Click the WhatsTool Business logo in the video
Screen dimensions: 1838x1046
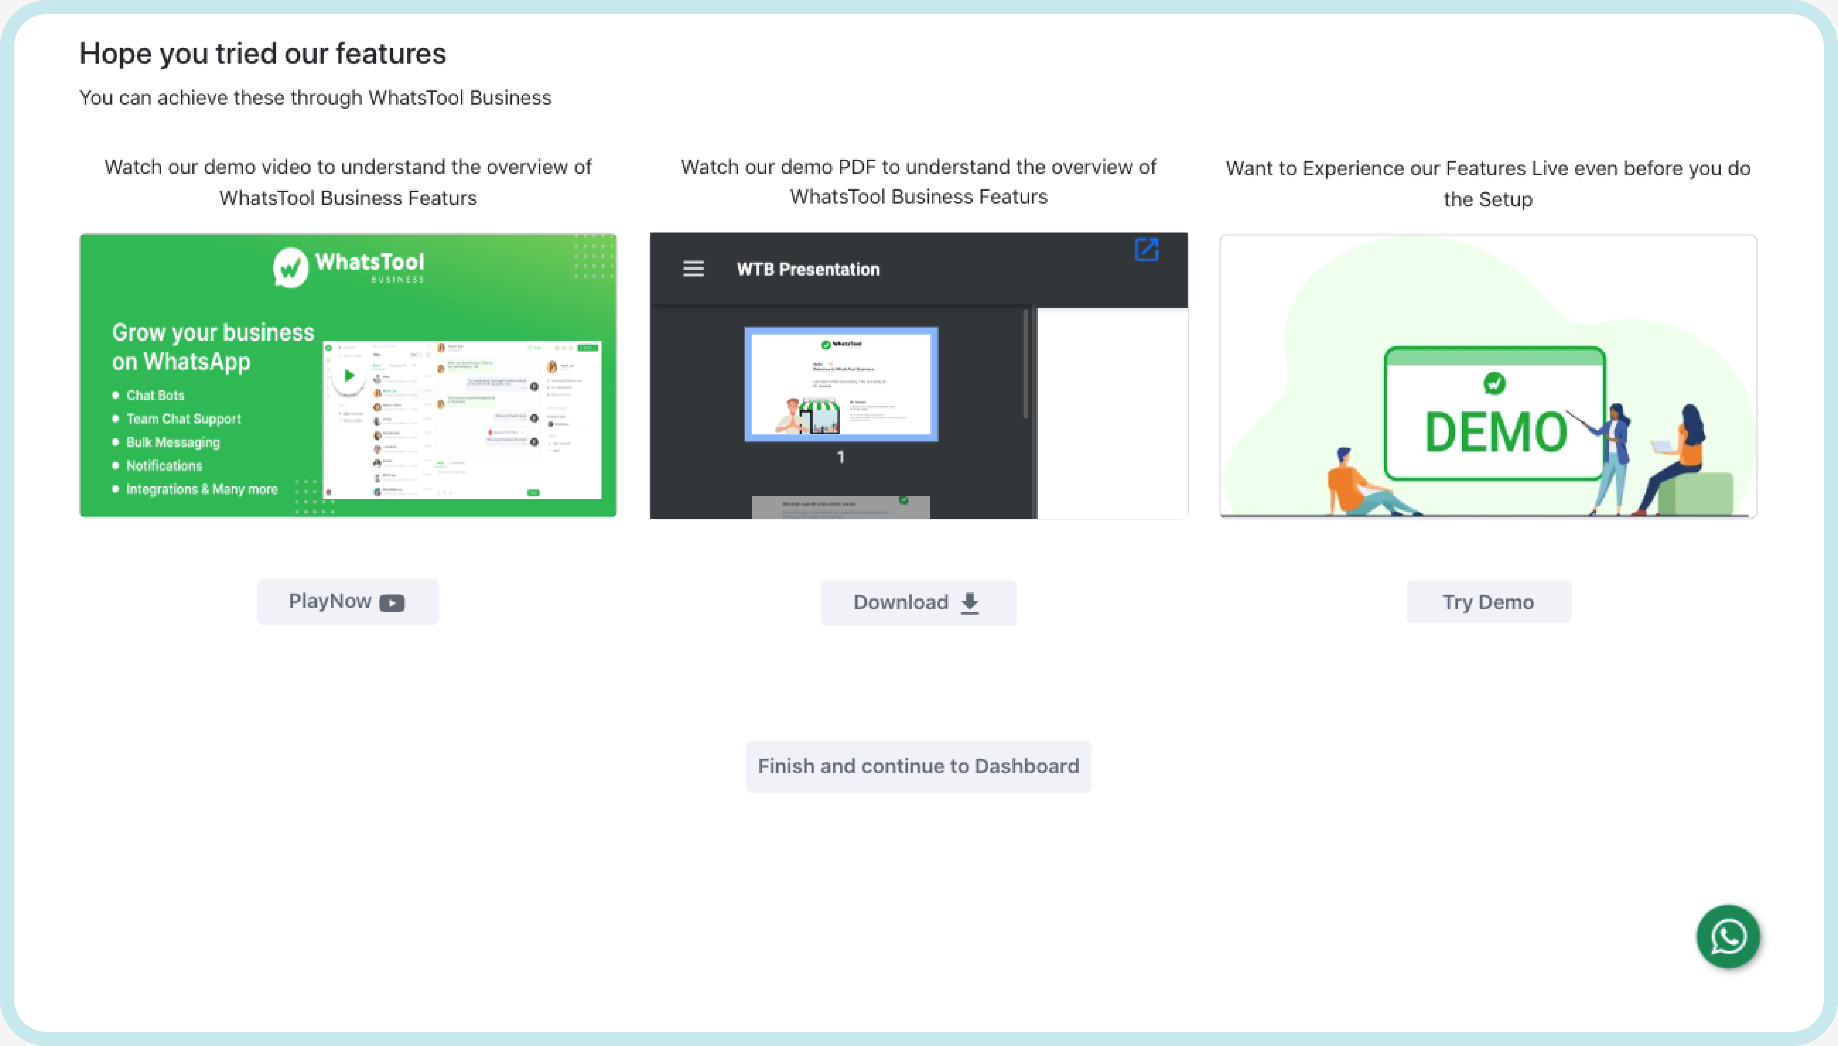(x=349, y=267)
